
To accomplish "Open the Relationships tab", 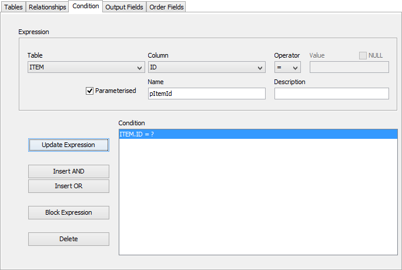I will (x=48, y=7).
